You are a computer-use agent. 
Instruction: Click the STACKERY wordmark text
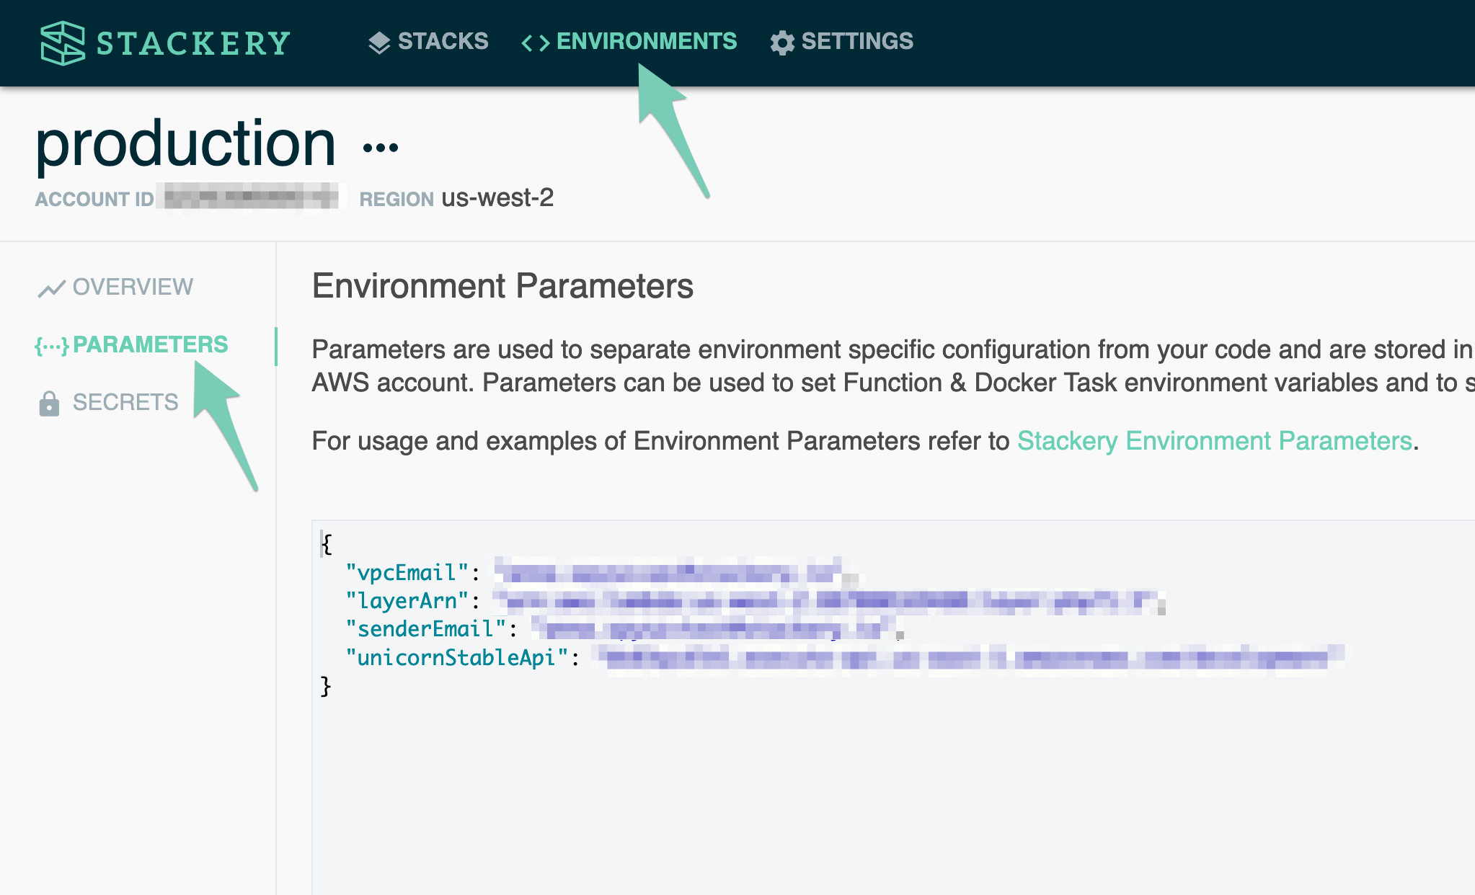point(193,43)
